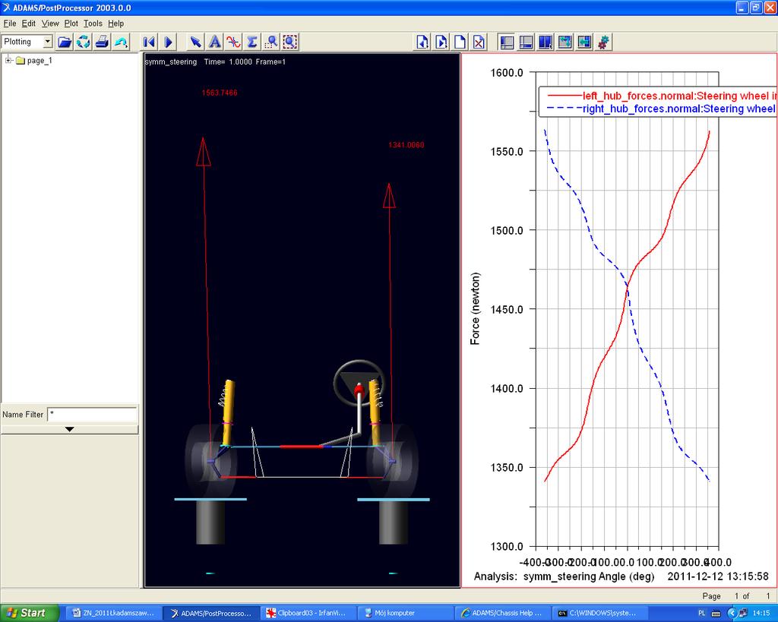Image resolution: width=778 pixels, height=622 pixels.
Task: Click the expand view swap icon
Action: [565, 43]
